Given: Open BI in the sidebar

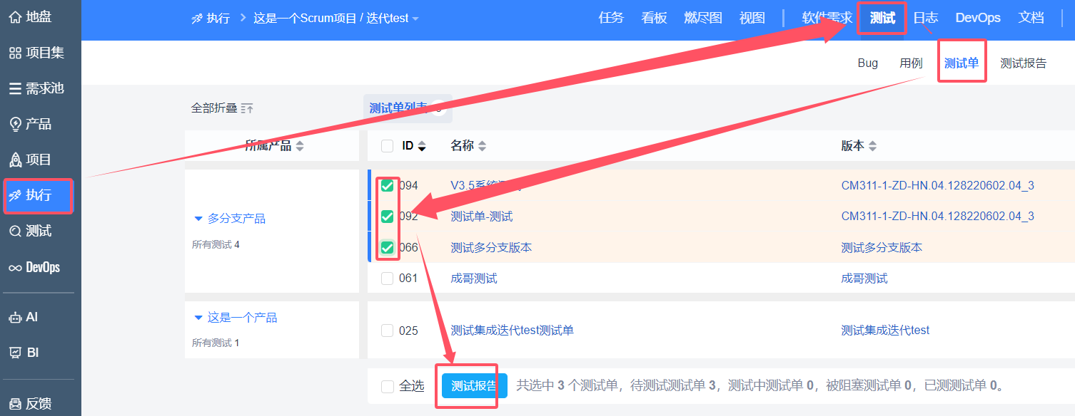Looking at the screenshot, I should point(24,353).
